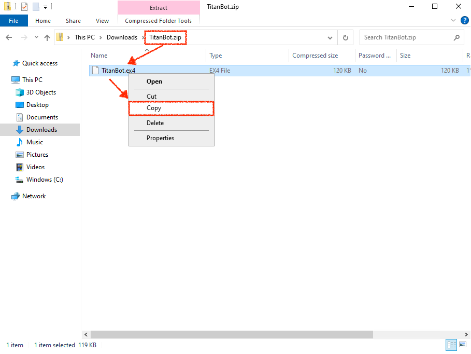Select Quick access in the navigation pane
Screen dimensions: 471x354
tap(40, 63)
